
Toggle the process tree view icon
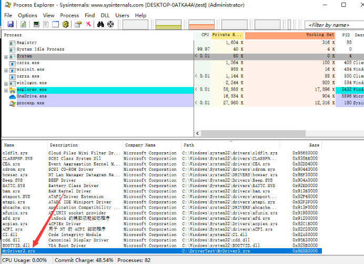click(x=46, y=24)
